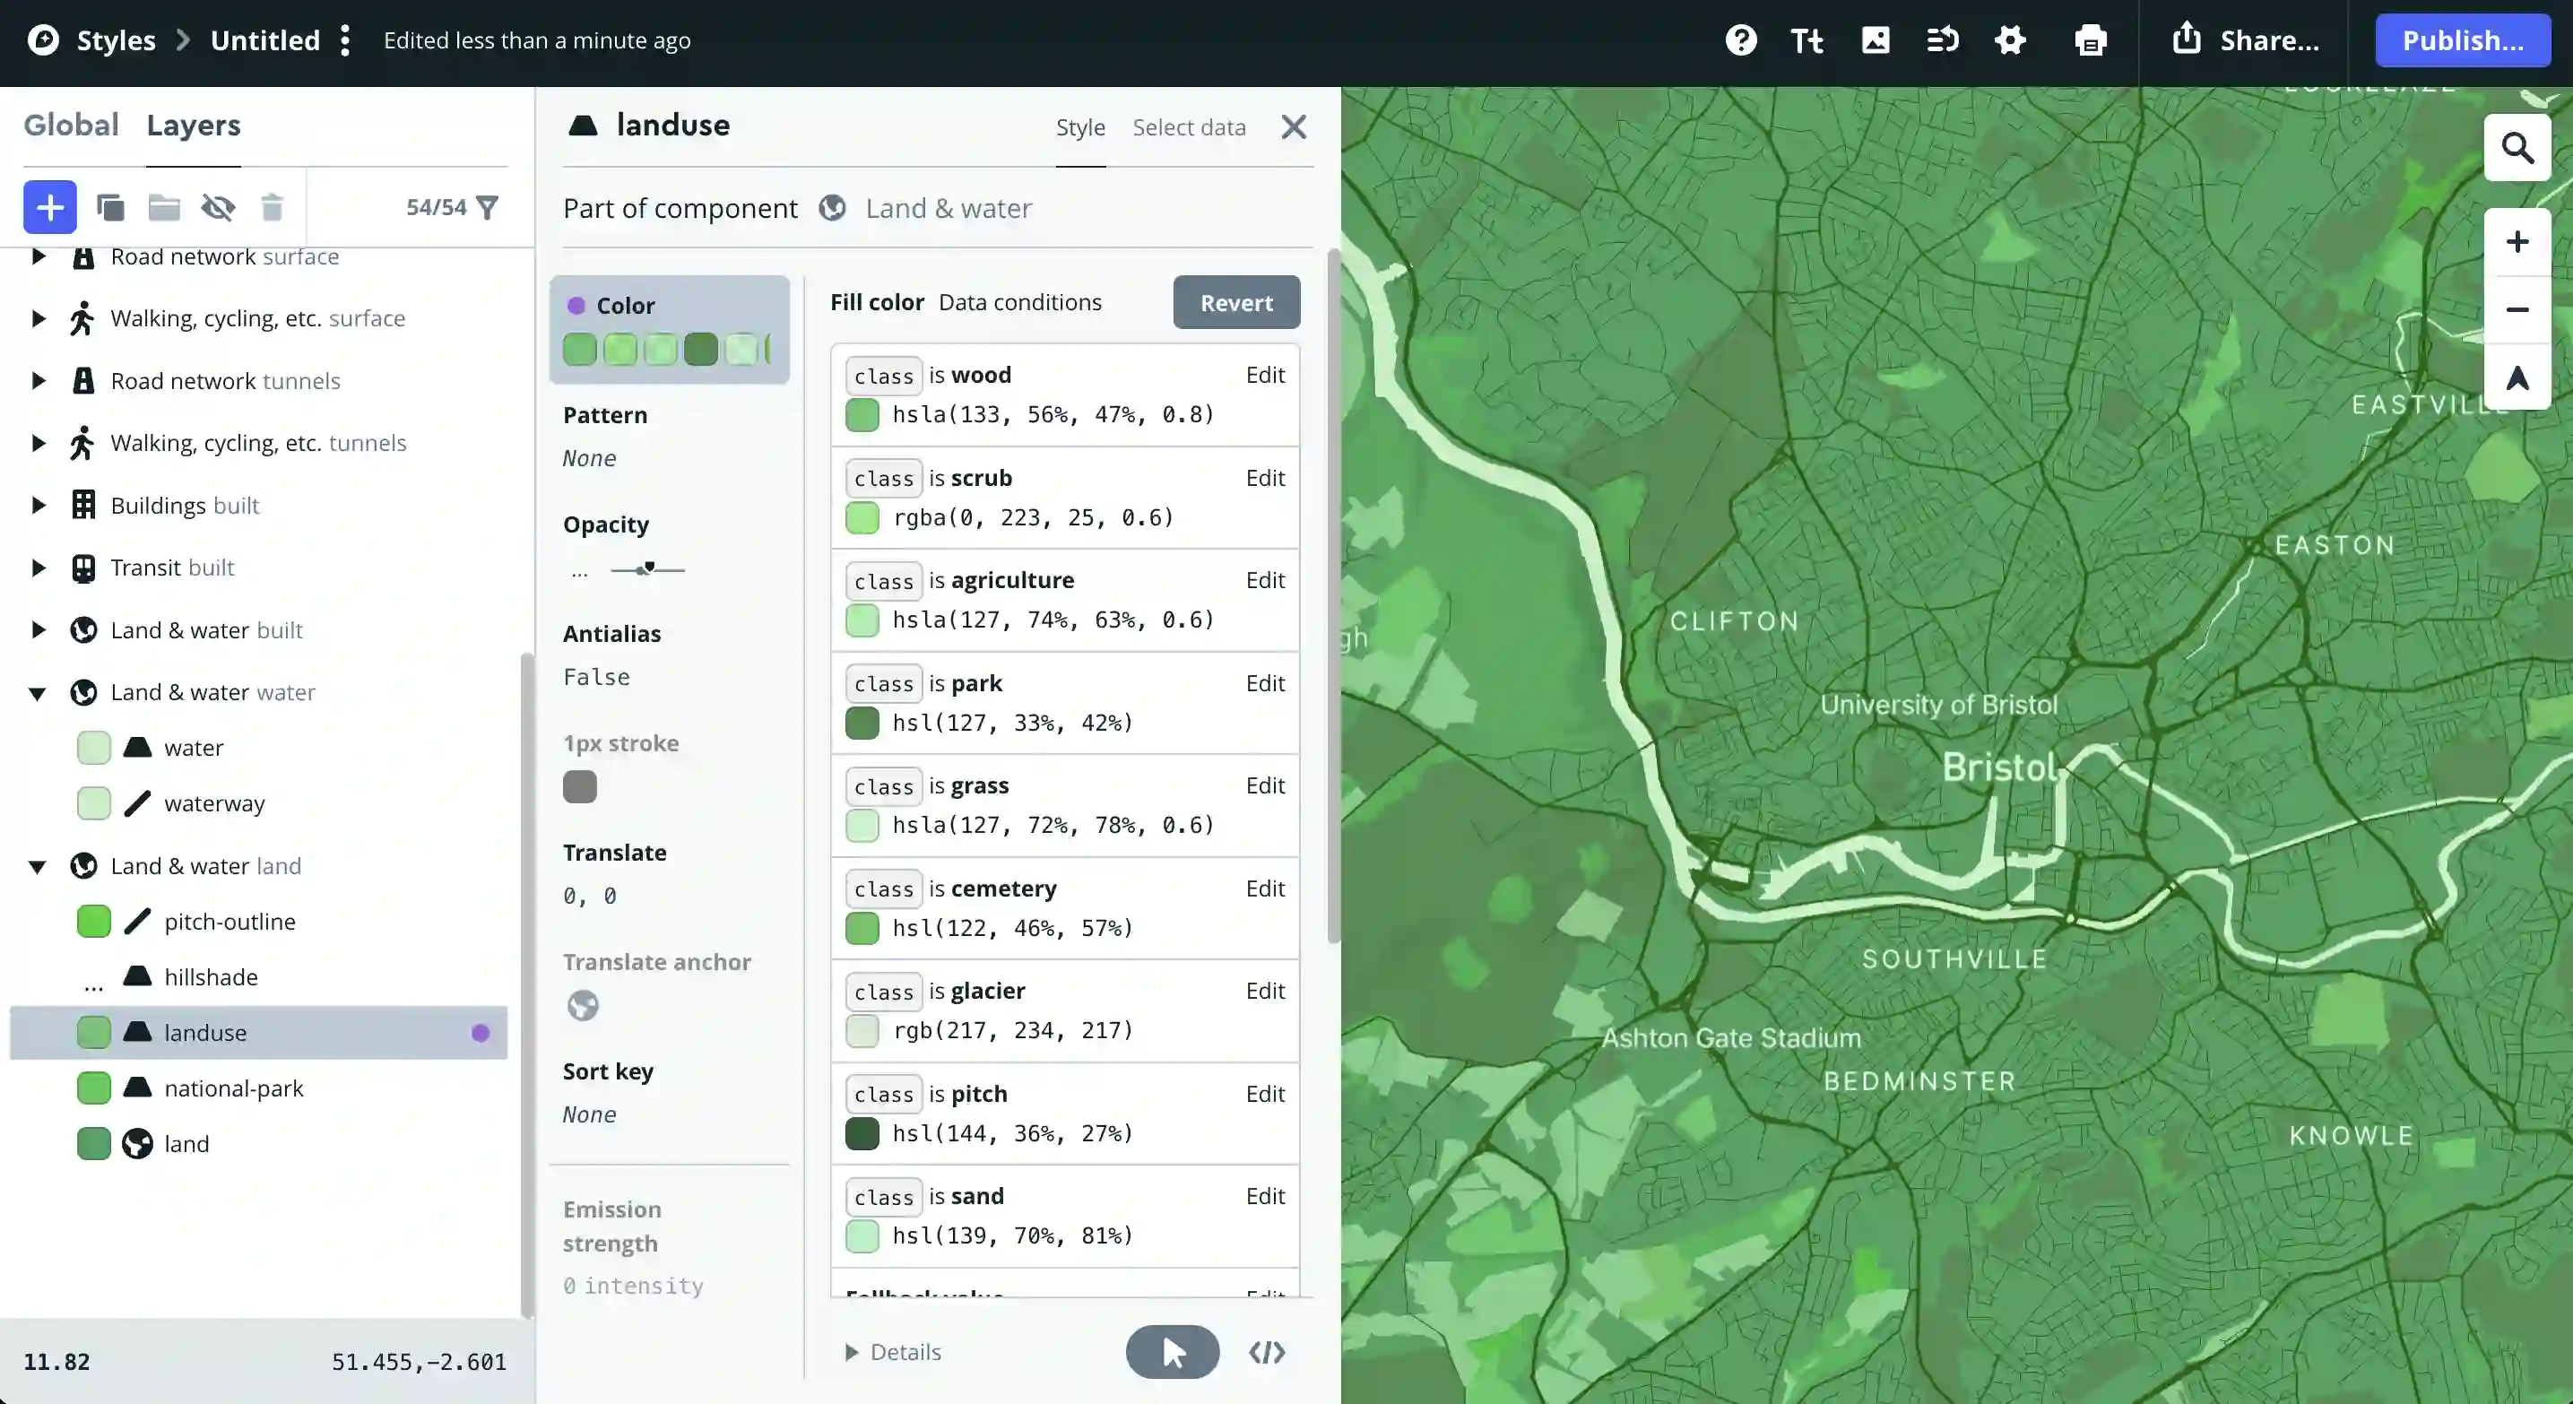Image resolution: width=2573 pixels, height=1404 pixels.
Task: Edit the class is sand condition
Action: tap(1264, 1196)
